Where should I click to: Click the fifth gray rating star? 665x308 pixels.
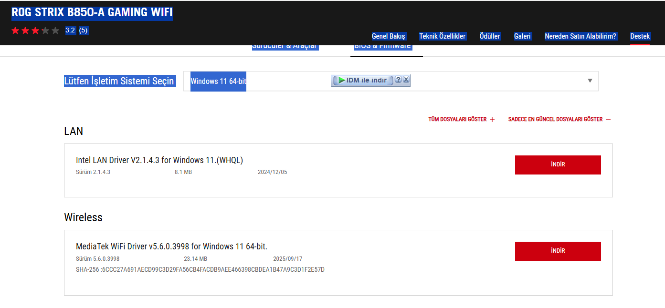click(x=55, y=31)
